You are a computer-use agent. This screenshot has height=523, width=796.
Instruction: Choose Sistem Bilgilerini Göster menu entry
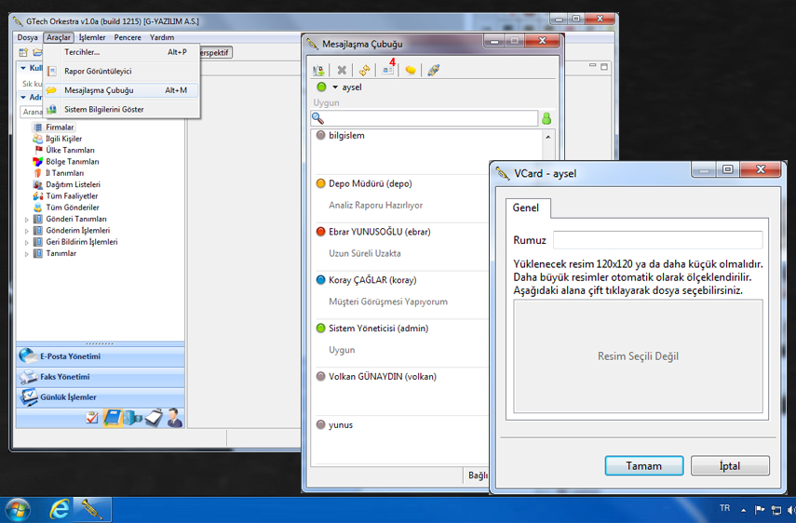pos(103,109)
